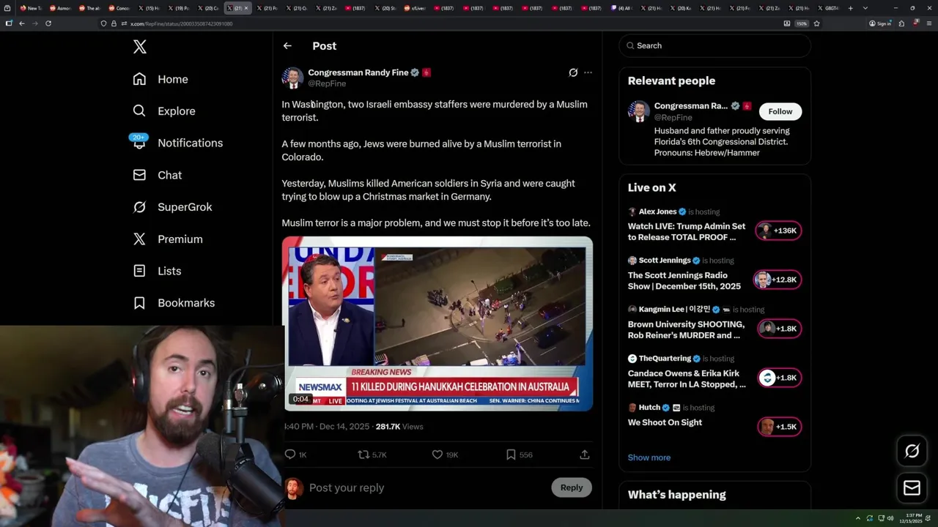This screenshot has height=527, width=938.
Task: Open Congressman Ra... name in Relevant people
Action: (x=690, y=106)
